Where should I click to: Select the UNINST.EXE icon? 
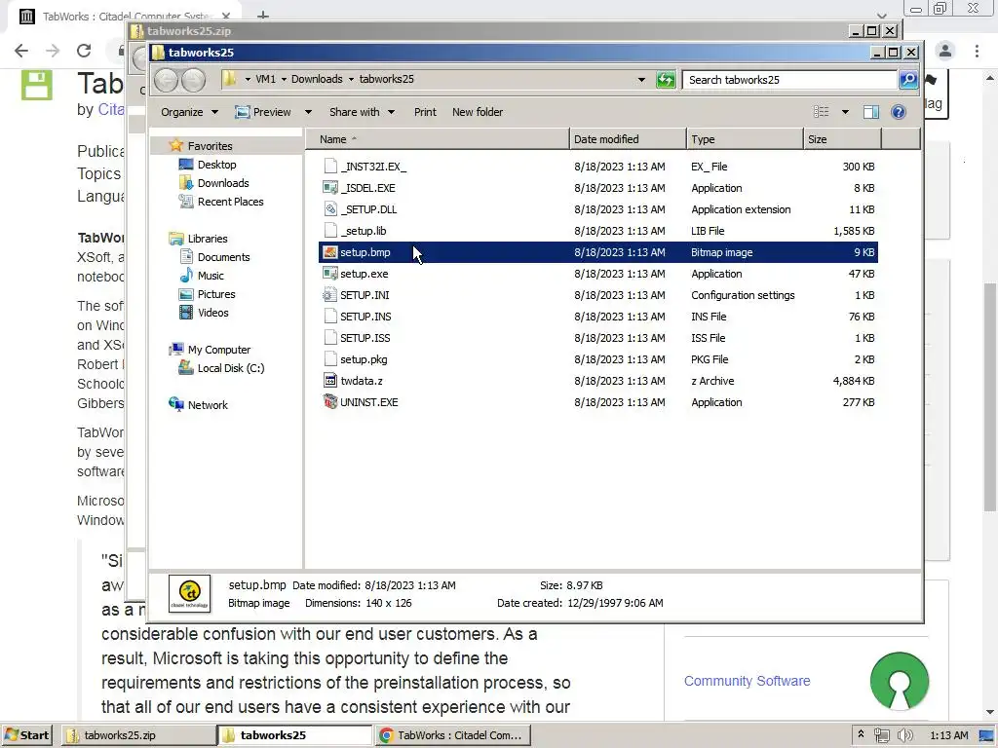coord(329,402)
